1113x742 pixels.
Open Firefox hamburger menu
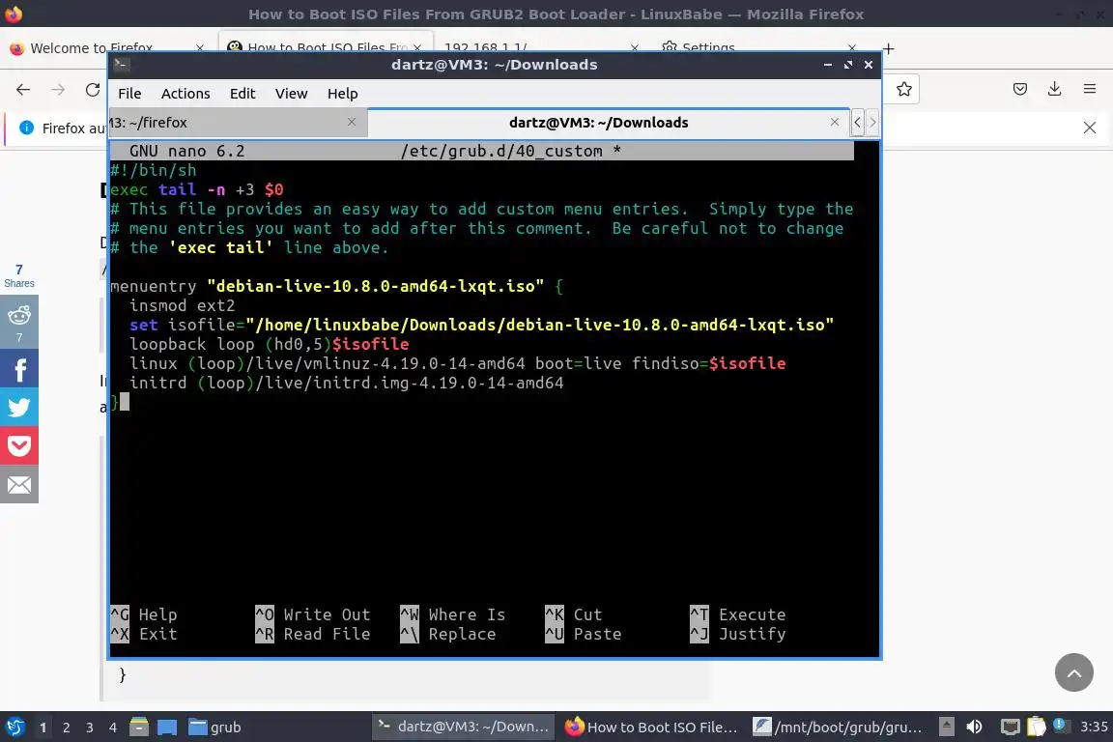[x=1090, y=90]
